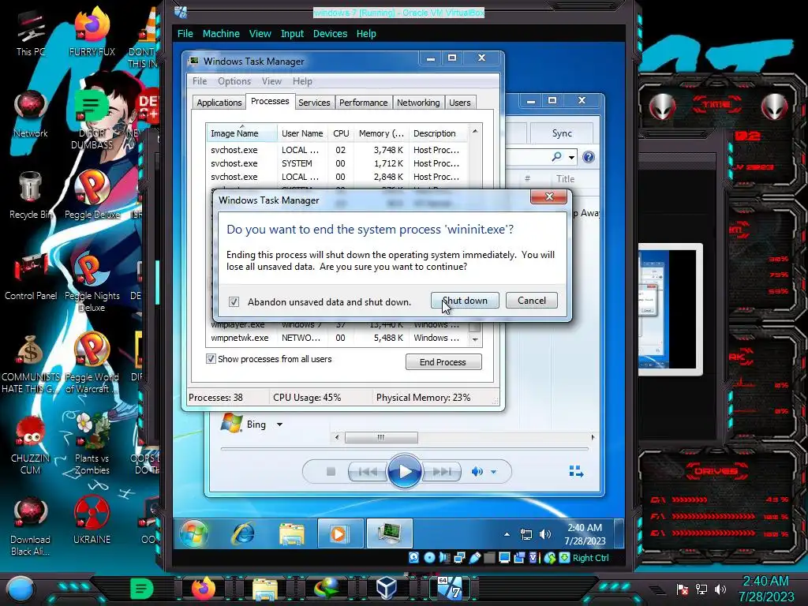The height and width of the screenshot is (606, 808).
Task: Select svchost.exe row using 3,748 K
Action: (x=336, y=150)
